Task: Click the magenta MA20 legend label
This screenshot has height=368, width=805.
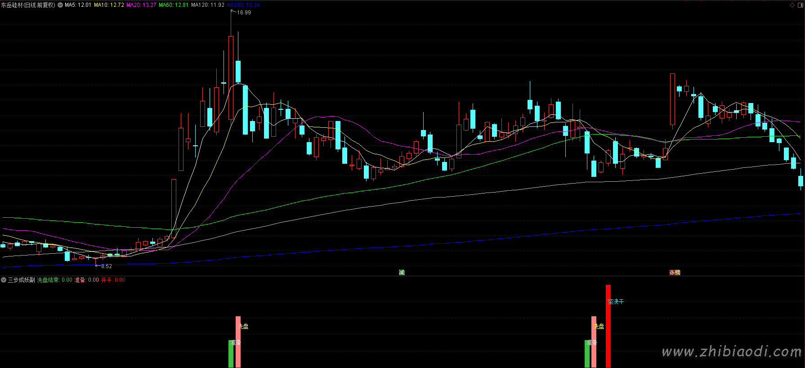Action: pyautogui.click(x=141, y=5)
